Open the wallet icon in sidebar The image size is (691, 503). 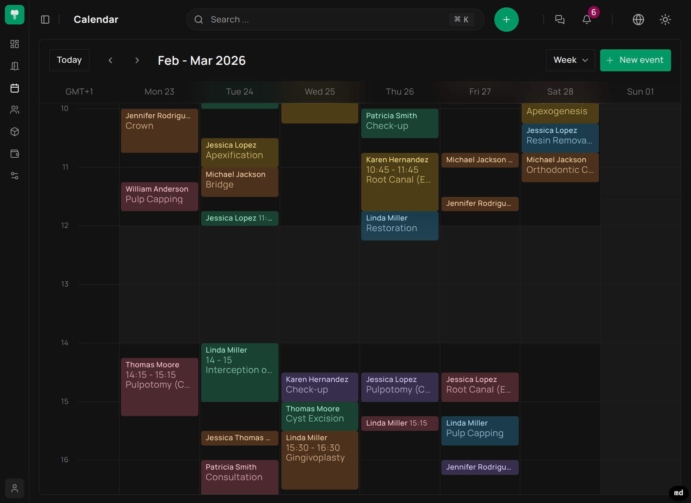point(15,154)
